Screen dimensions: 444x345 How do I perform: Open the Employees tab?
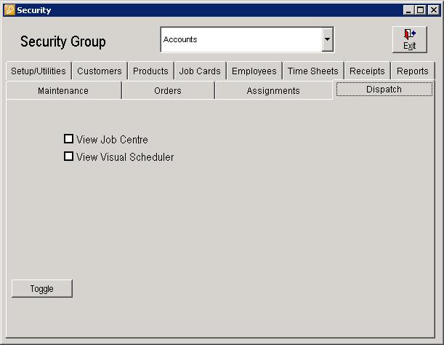[254, 71]
